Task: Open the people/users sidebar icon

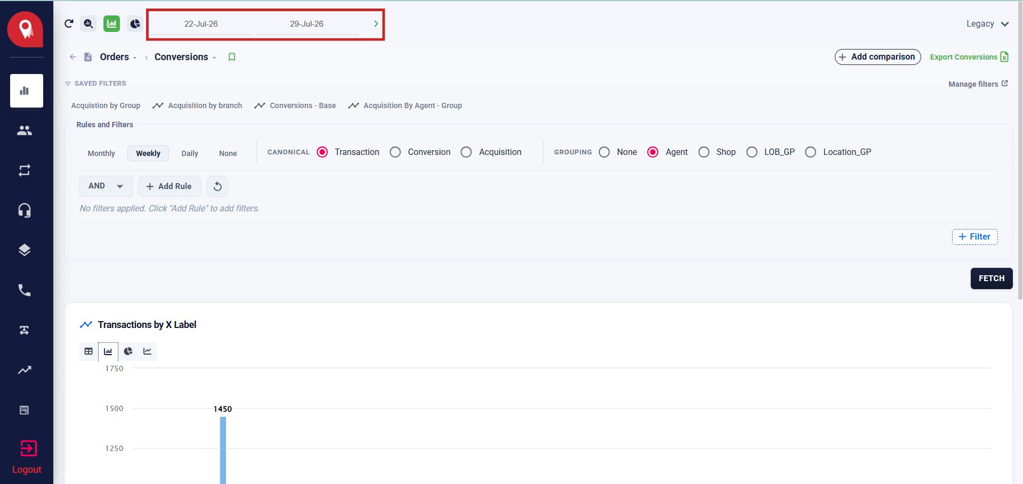Action: click(25, 130)
